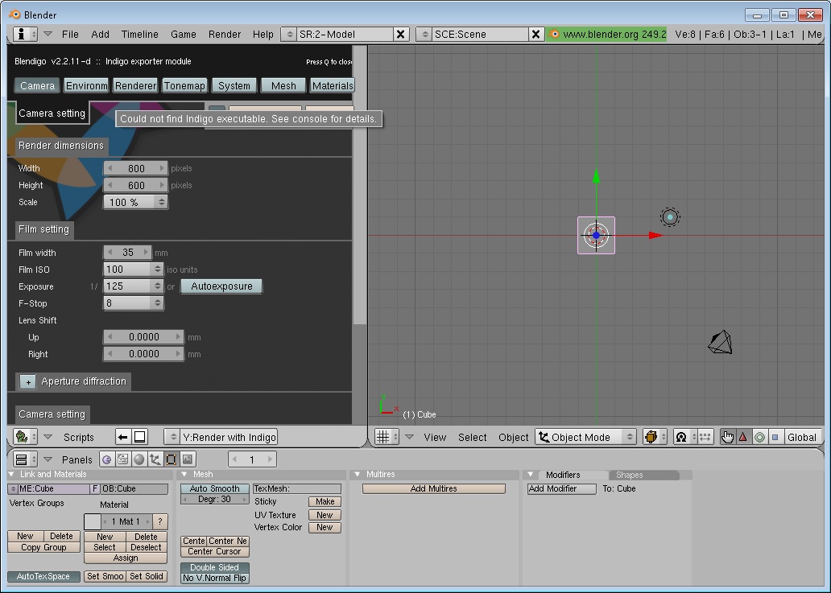Click the Autoexposure button
The height and width of the screenshot is (593, 831).
click(221, 286)
